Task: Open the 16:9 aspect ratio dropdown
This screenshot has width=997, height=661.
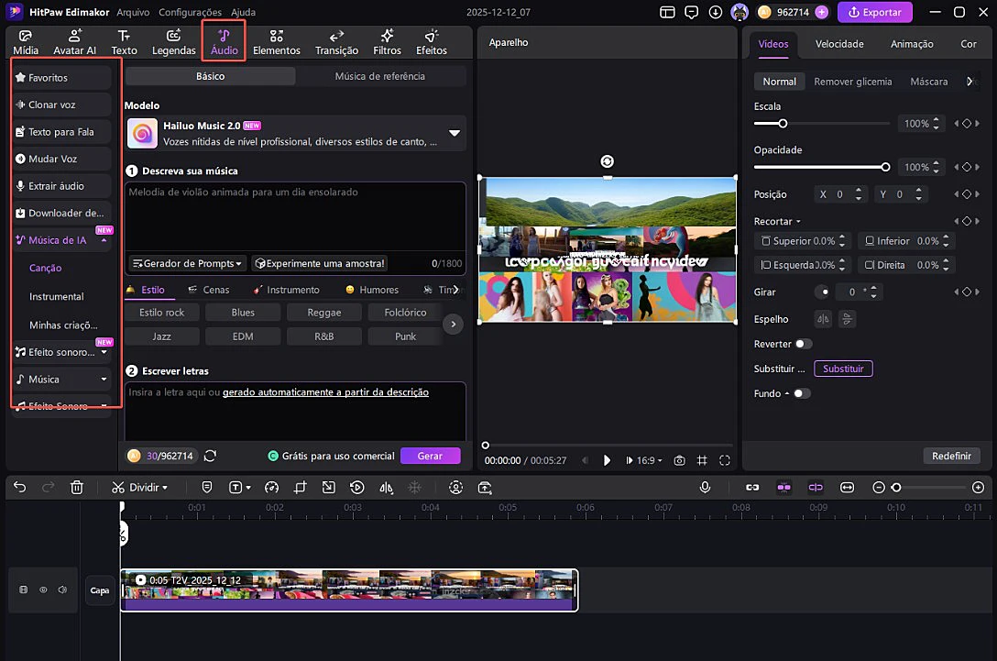Action: pyautogui.click(x=644, y=460)
